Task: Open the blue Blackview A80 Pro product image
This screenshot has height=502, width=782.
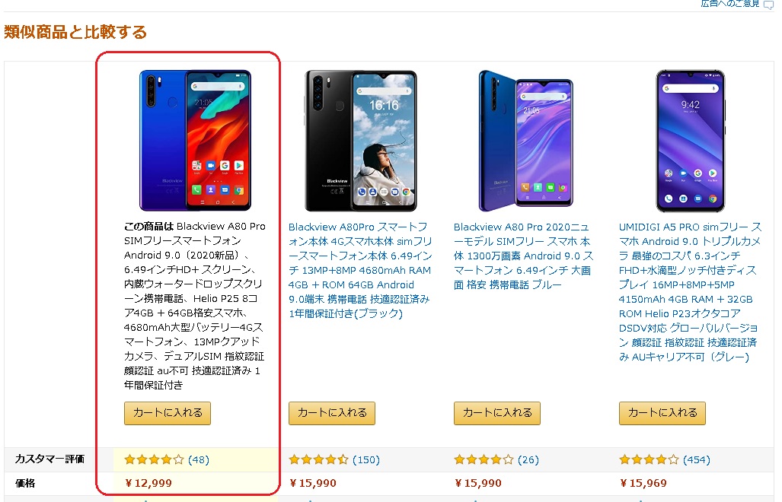Action: click(195, 141)
